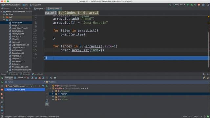
Task: Click Step Out in the debugger toolbar
Action: click(43, 78)
